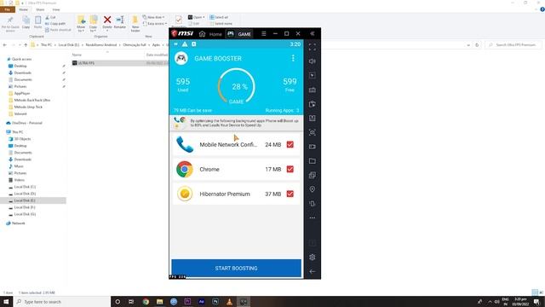Select the ULTRA FPS file row
Image resolution: width=545 pixels, height=307 pixels.
point(120,63)
